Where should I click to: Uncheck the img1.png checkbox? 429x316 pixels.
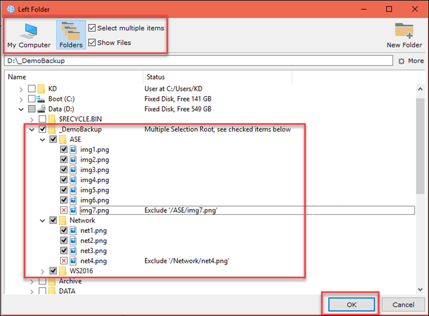64,150
